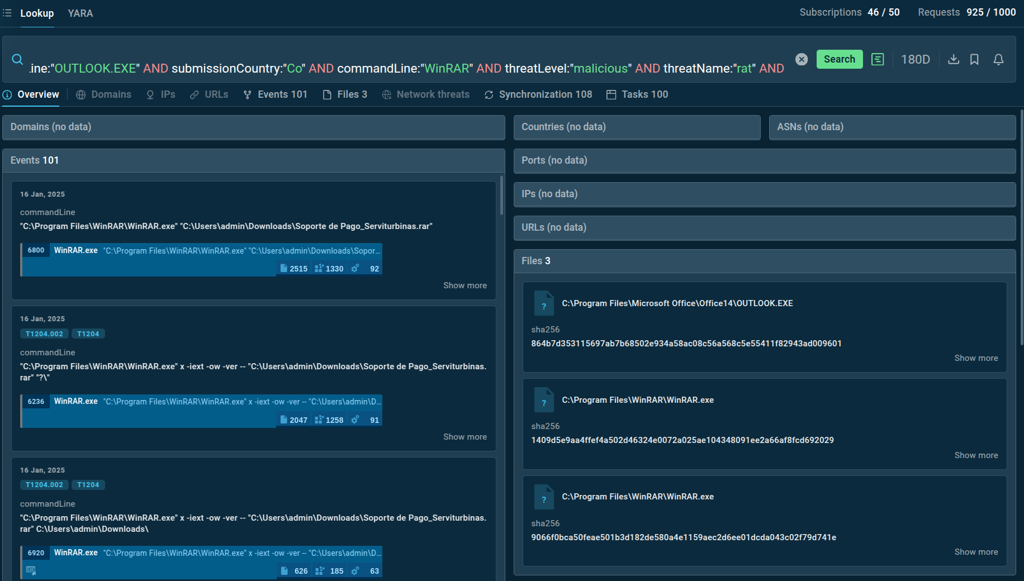Click the bookmark icon
1024x581 pixels.
[x=974, y=59]
